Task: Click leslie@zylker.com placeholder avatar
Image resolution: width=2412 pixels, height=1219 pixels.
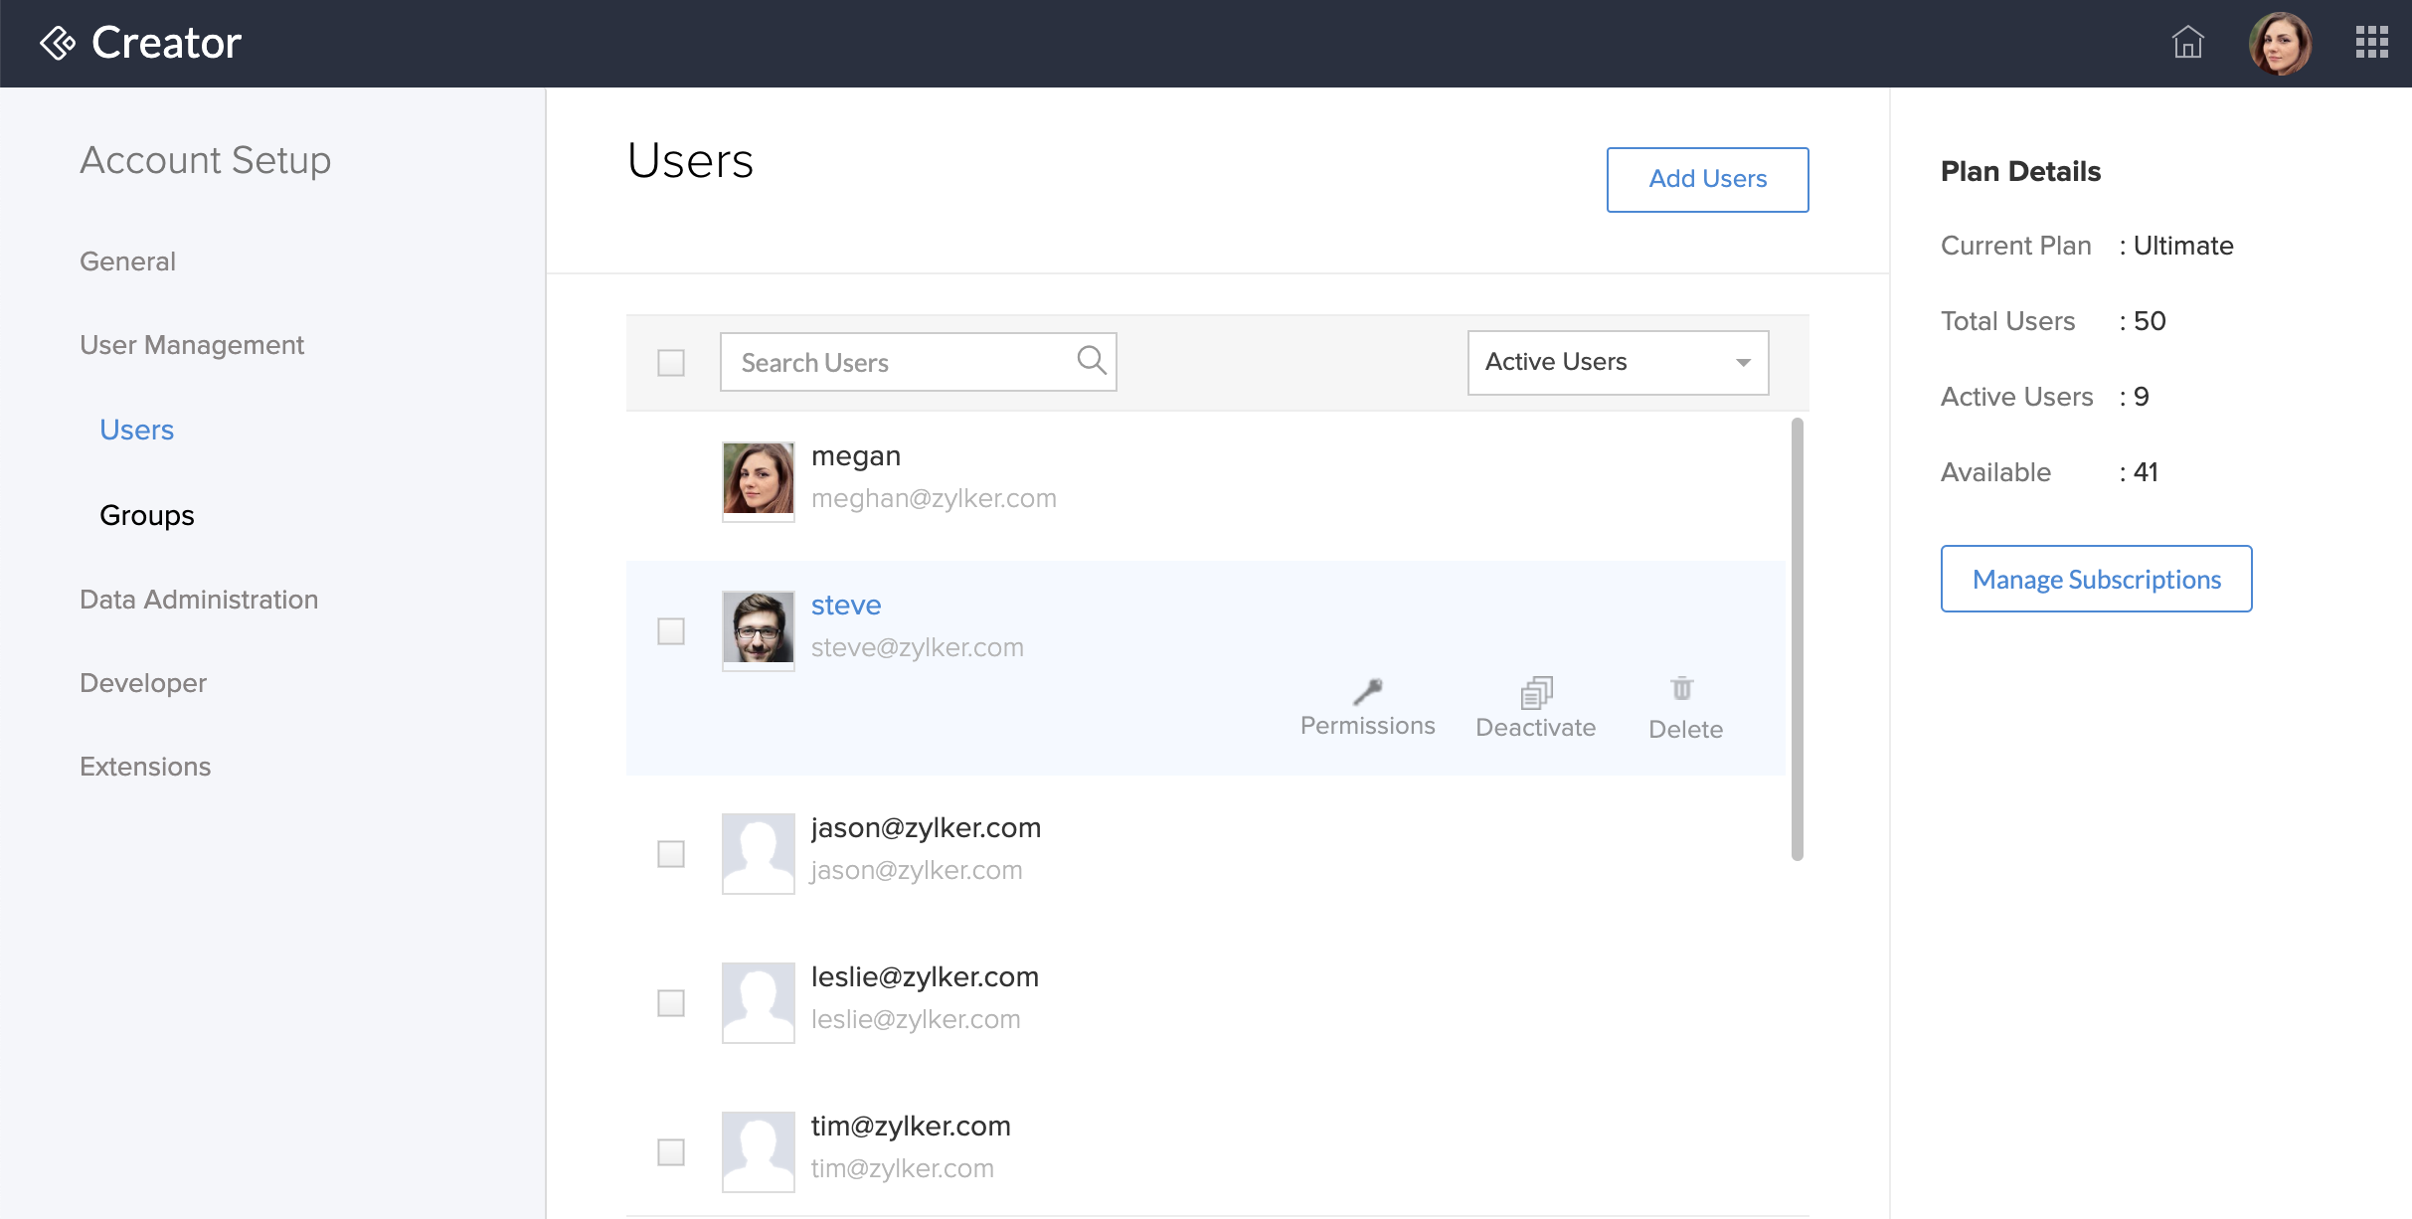Action: (x=758, y=1002)
